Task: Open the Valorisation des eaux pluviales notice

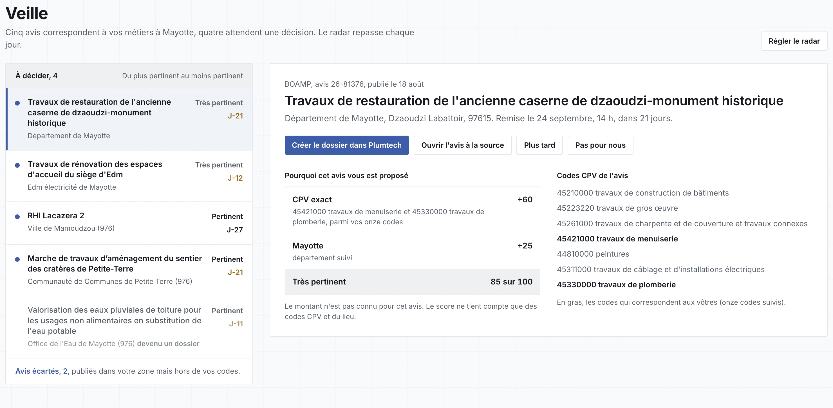Action: coord(129,327)
